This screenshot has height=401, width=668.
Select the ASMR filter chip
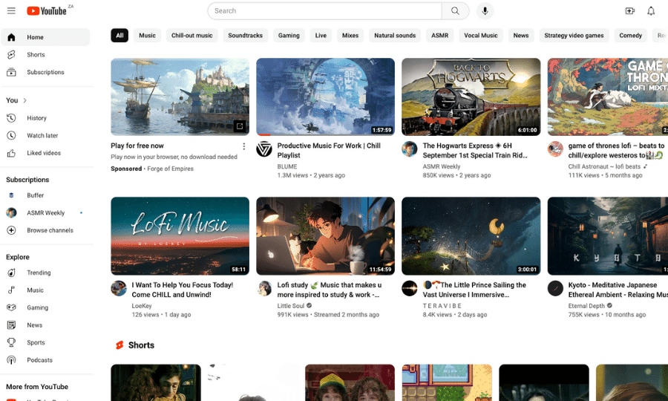click(439, 36)
